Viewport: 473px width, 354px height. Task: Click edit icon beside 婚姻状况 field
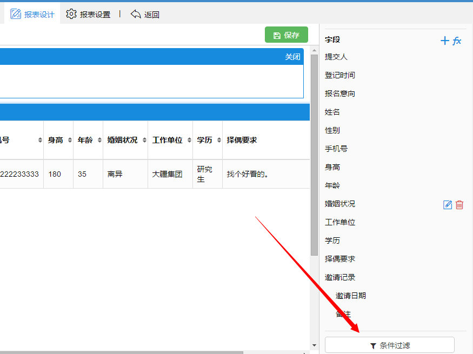click(x=448, y=205)
